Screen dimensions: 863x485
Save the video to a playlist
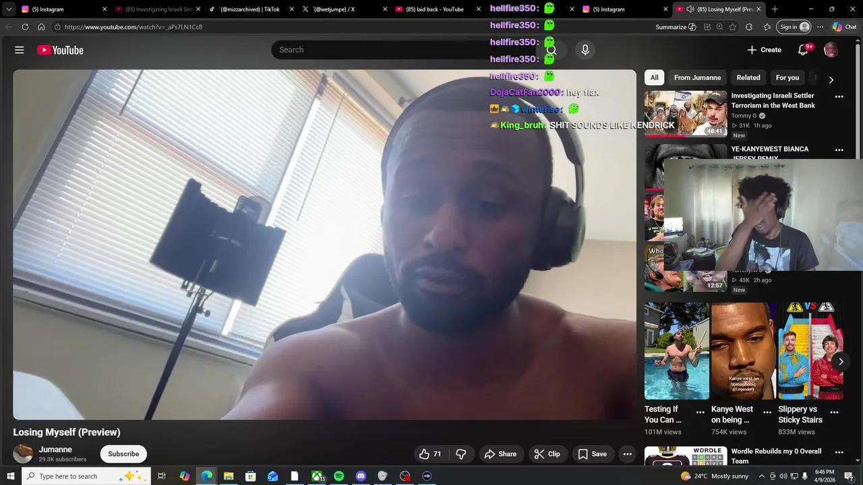point(592,454)
